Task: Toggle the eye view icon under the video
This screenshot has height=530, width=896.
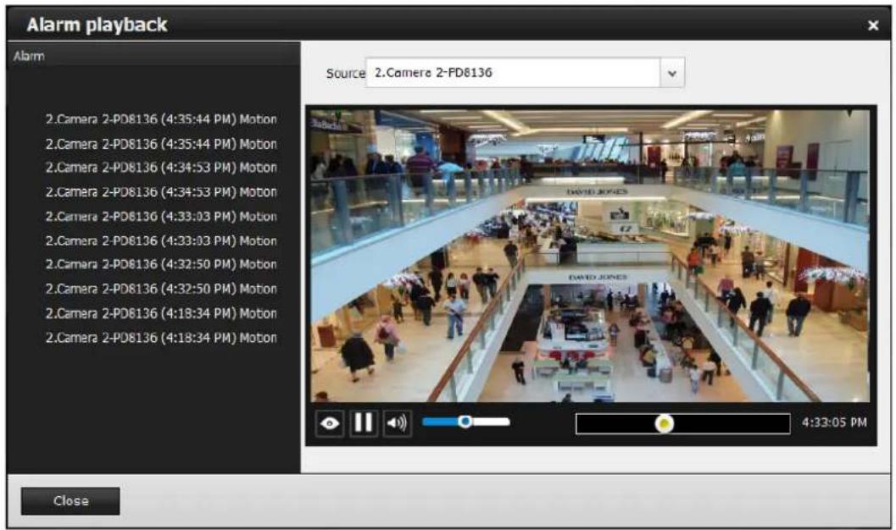Action: pyautogui.click(x=330, y=423)
